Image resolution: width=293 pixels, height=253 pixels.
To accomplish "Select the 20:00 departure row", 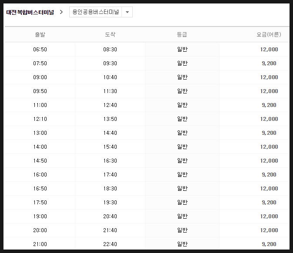I will (147, 230).
